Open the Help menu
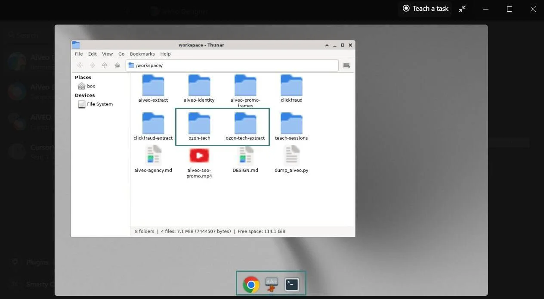Viewport: 544px width, 299px height. coord(165,54)
